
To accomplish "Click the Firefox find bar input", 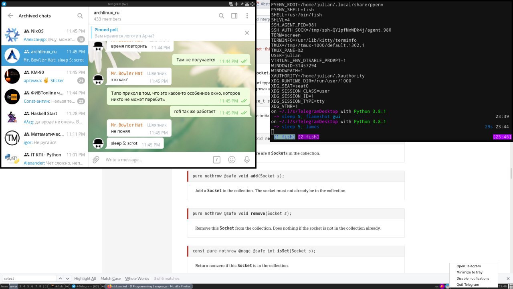I will click(29, 279).
